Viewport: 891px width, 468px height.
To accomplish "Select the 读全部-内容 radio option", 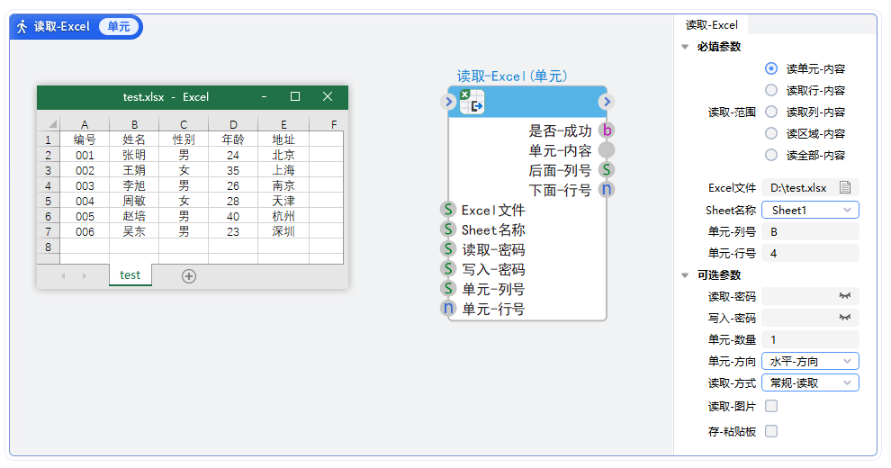I will click(770, 155).
